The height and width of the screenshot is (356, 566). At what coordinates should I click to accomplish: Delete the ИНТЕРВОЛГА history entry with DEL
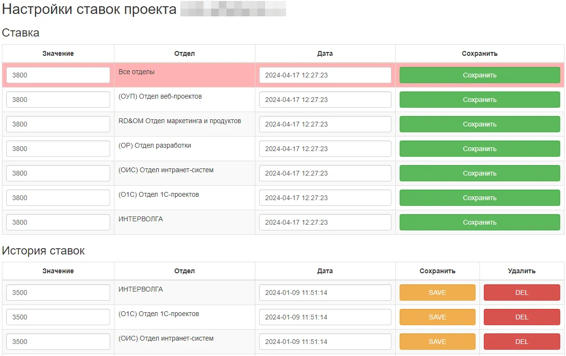click(x=521, y=292)
